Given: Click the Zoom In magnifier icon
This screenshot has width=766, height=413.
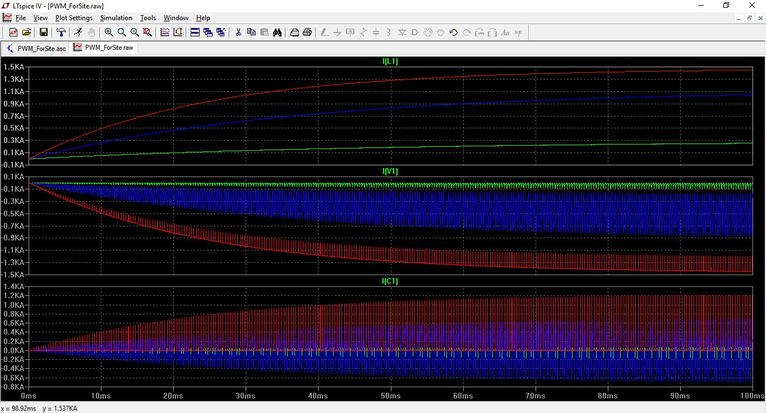Looking at the screenshot, I should click(109, 33).
